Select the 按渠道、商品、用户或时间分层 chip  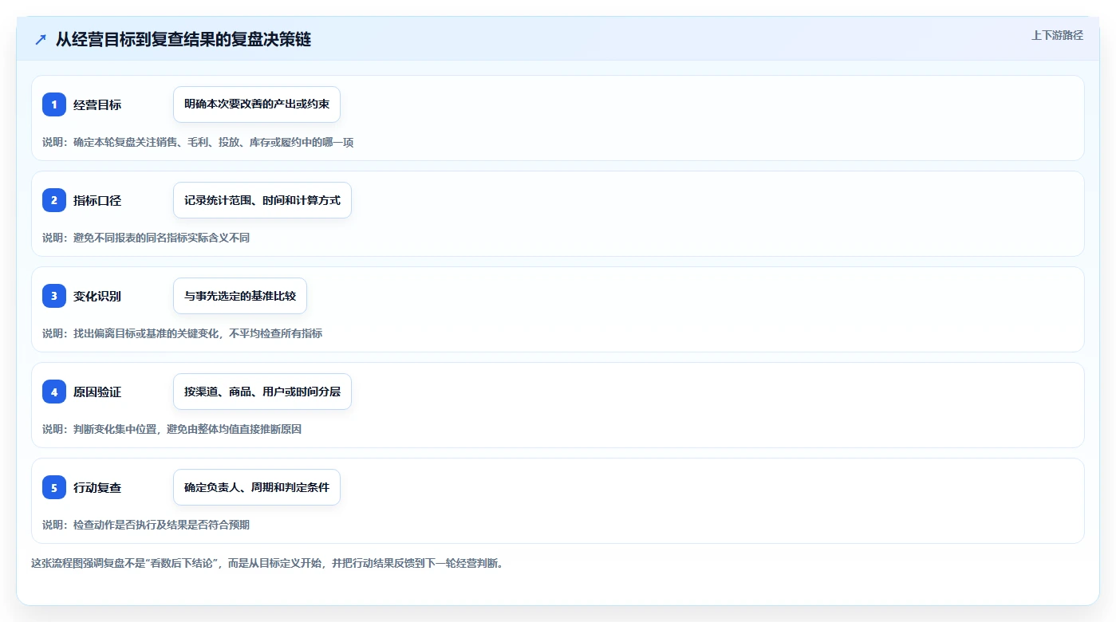262,392
